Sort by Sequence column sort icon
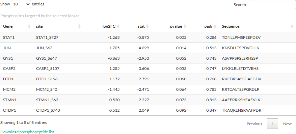The width and height of the screenshot is (296, 134). [292, 26]
